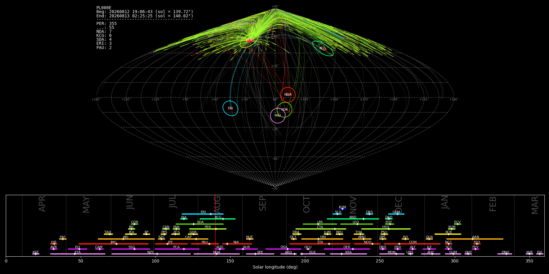Click the violet PAU radiant circle
The width and height of the screenshot is (549, 274).
(x=278, y=115)
